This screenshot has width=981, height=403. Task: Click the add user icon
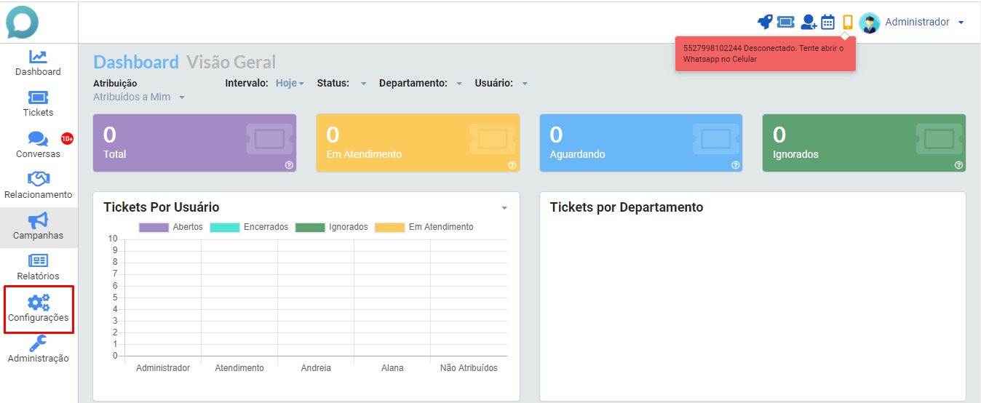click(809, 22)
